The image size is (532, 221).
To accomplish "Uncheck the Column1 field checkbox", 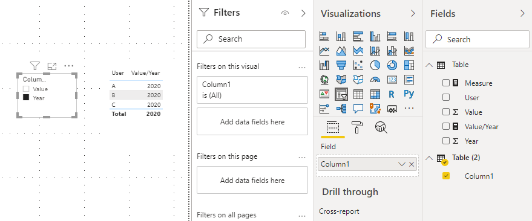I will tap(446, 176).
